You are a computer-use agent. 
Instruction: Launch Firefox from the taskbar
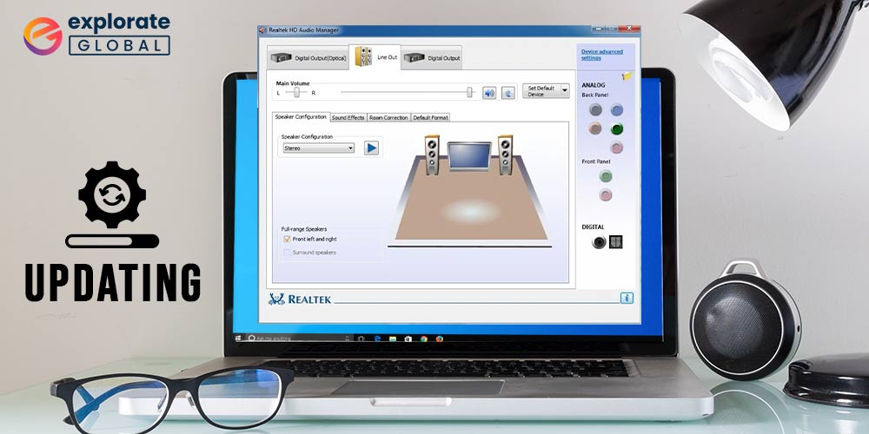point(440,339)
